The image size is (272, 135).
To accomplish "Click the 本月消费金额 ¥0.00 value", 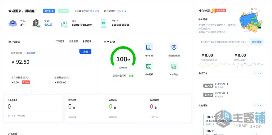I will click(15, 82).
